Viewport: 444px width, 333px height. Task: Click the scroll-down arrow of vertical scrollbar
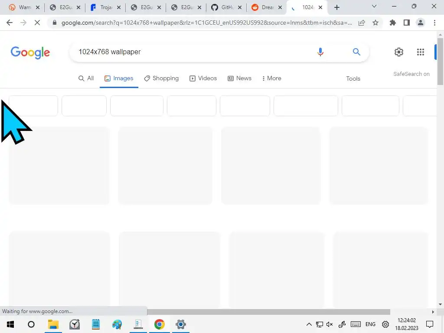pos(440,304)
